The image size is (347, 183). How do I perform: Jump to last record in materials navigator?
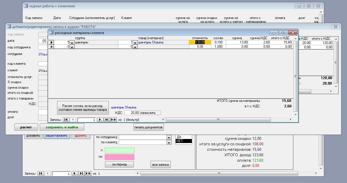[x=107, y=120]
